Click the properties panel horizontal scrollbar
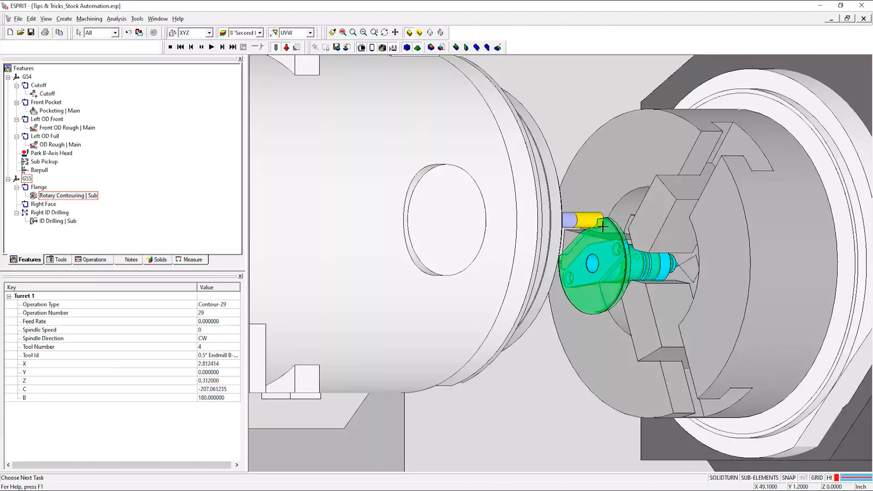Image resolution: width=873 pixels, height=491 pixels. click(122, 465)
